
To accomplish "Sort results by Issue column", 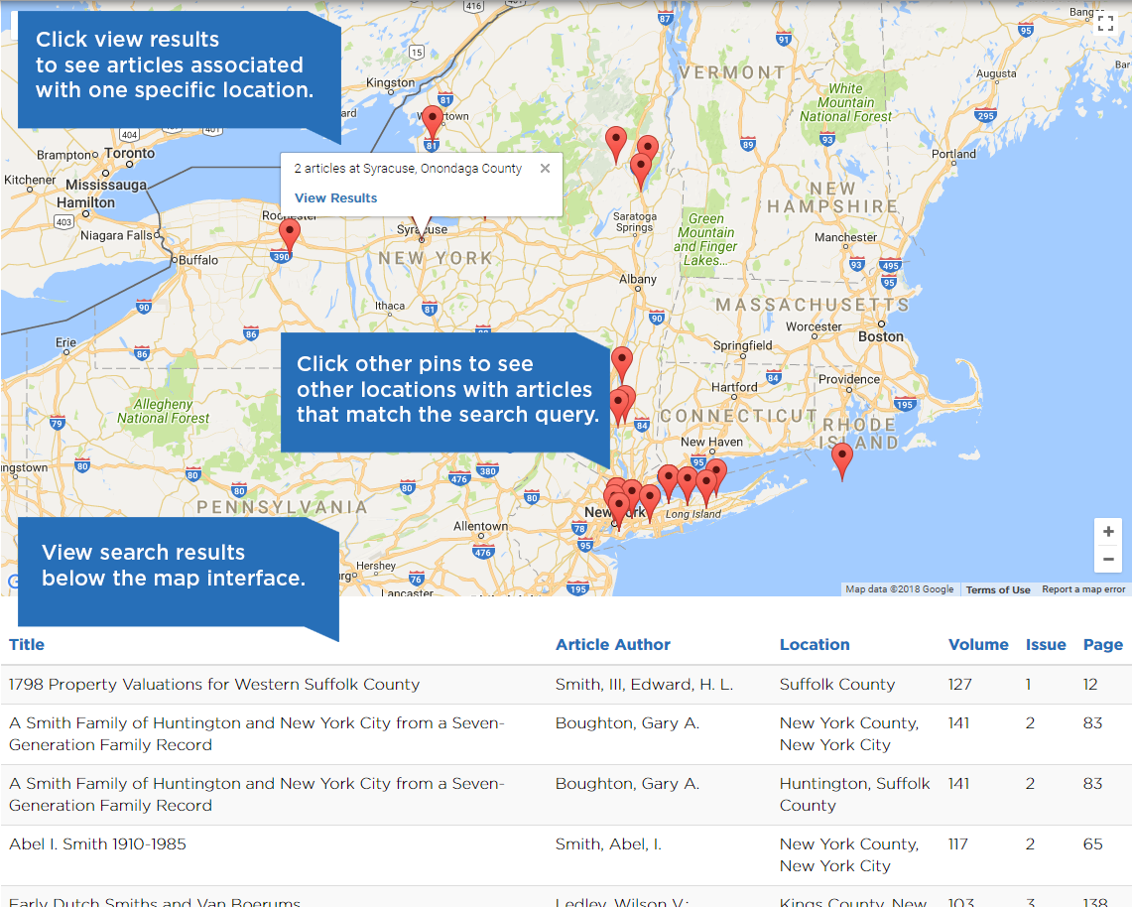I will (1045, 644).
